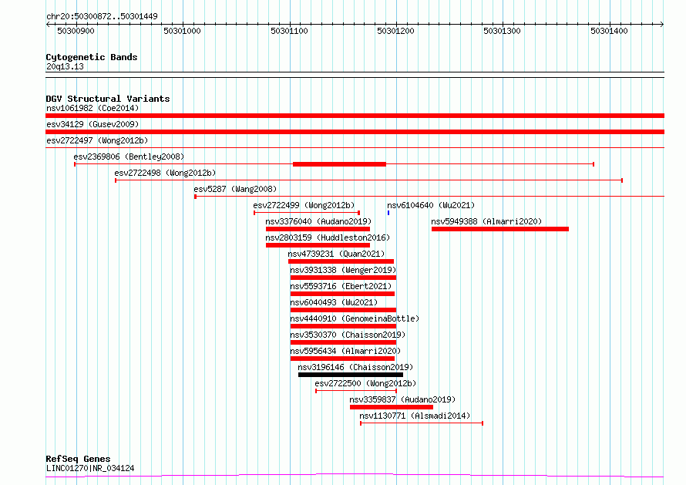Select nsv1130771 (Alsmadi2014) label
686x485 pixels.
coord(415,416)
